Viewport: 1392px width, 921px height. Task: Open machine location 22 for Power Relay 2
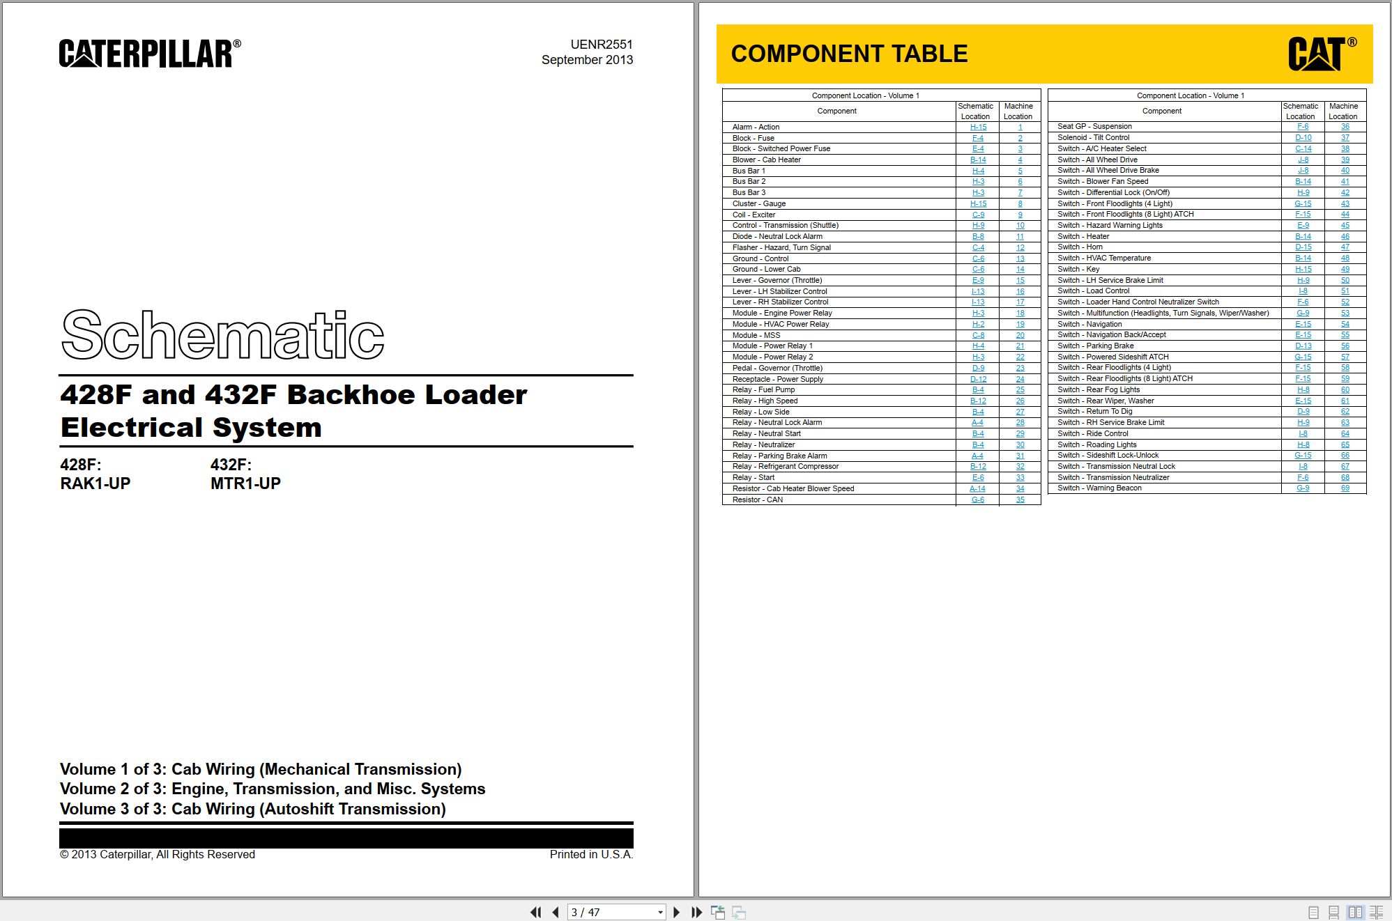tap(1020, 357)
